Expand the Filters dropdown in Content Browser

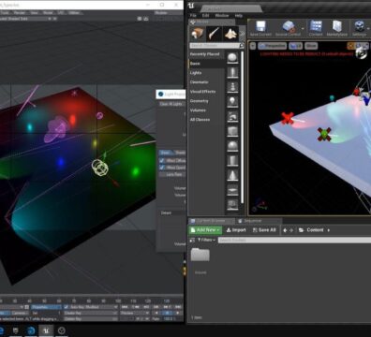(x=206, y=240)
